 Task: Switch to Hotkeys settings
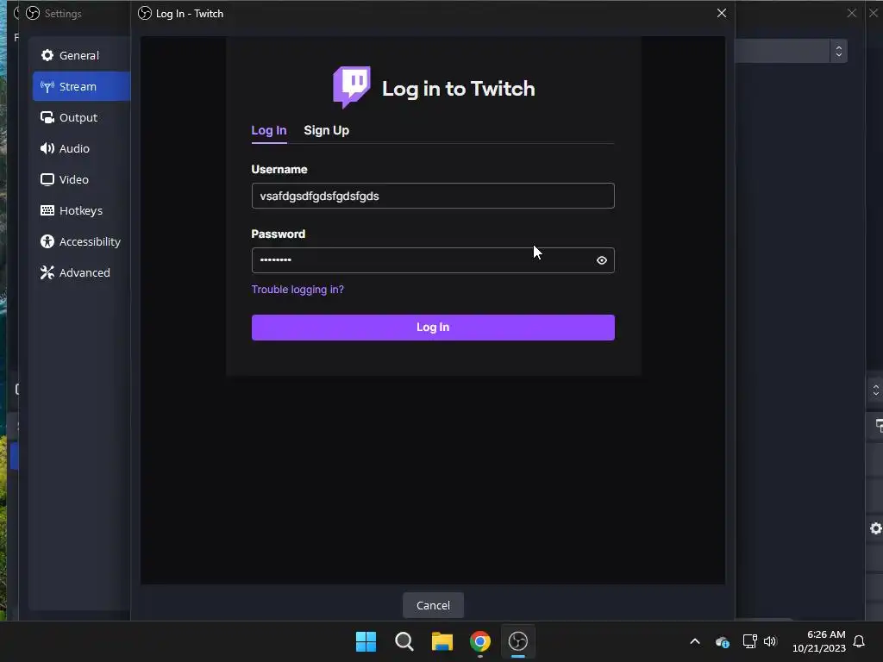81,210
